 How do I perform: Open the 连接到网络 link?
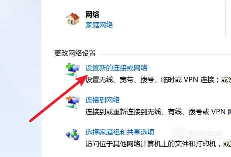(x=102, y=100)
